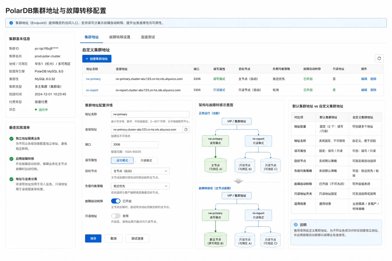Select the 只读模式 option button
Viewport: 392px width, 261px height.
coord(146,160)
